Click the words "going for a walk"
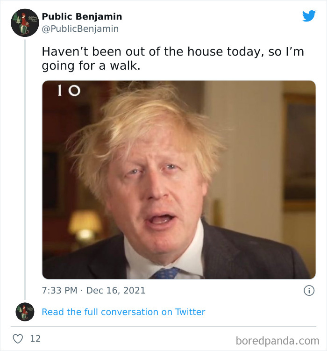327x351 pixels. pos(91,66)
